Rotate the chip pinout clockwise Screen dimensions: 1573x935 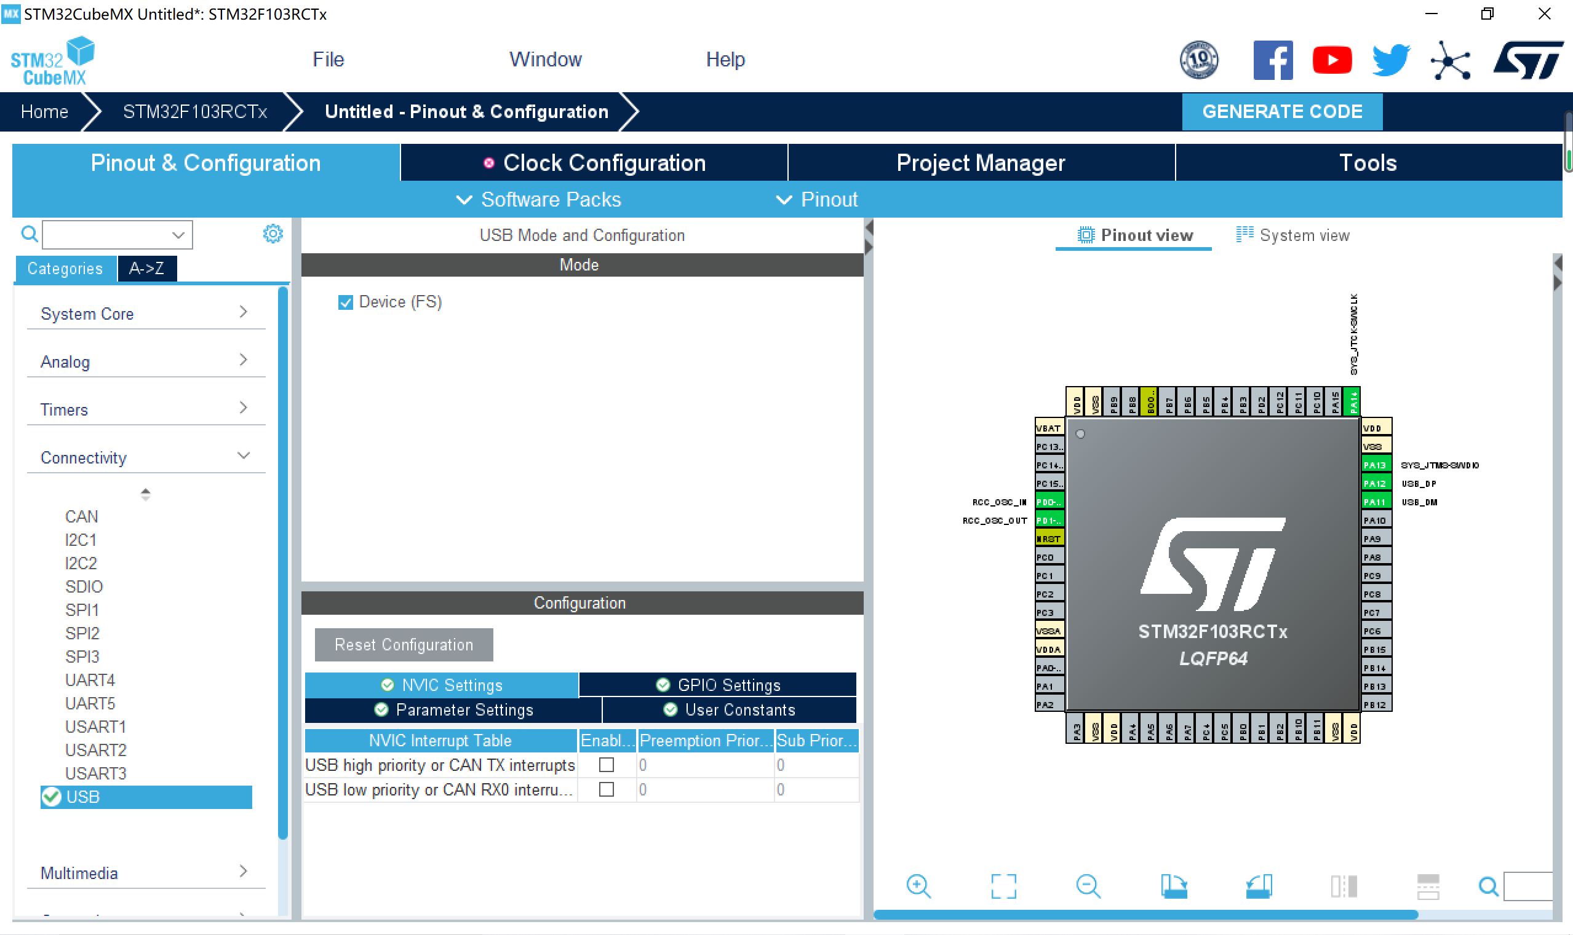(x=1175, y=885)
